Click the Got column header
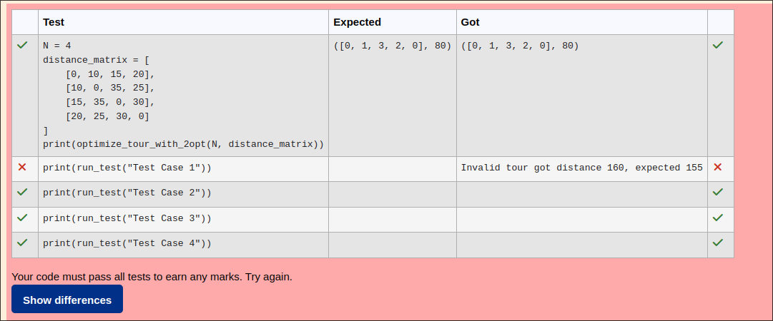Screen dimensions: 773x321 coord(470,22)
